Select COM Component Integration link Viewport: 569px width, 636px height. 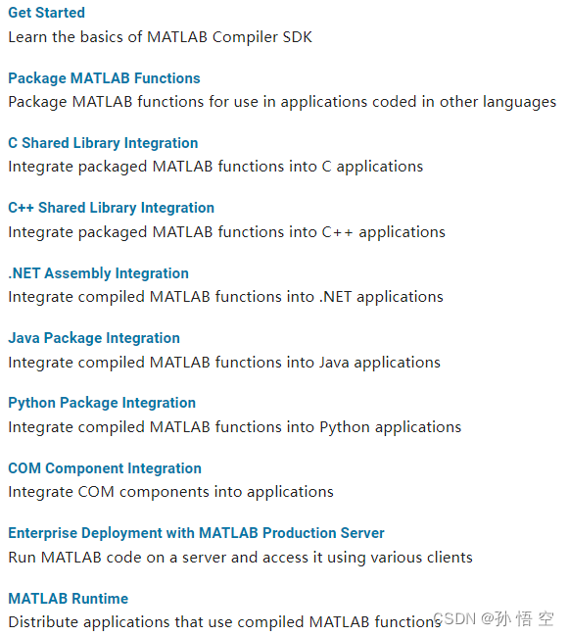click(105, 468)
